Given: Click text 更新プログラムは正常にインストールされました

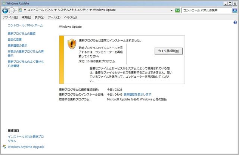Looking at the screenshot, I should (x=110, y=41).
